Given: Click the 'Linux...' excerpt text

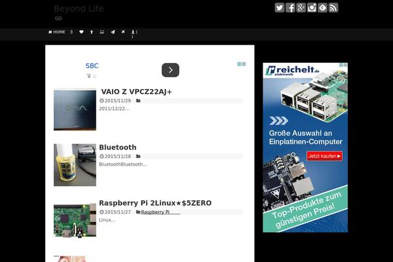Looking at the screenshot, I should (x=107, y=220).
